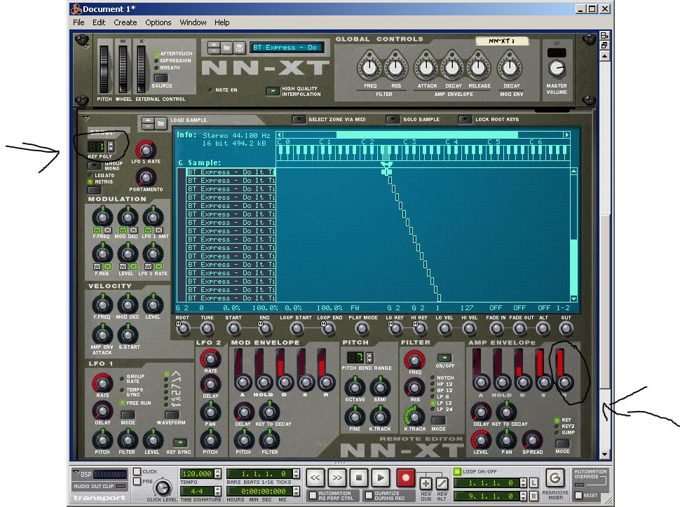Click the ReGroove Mixer button
The image size is (680, 507).
[555, 478]
